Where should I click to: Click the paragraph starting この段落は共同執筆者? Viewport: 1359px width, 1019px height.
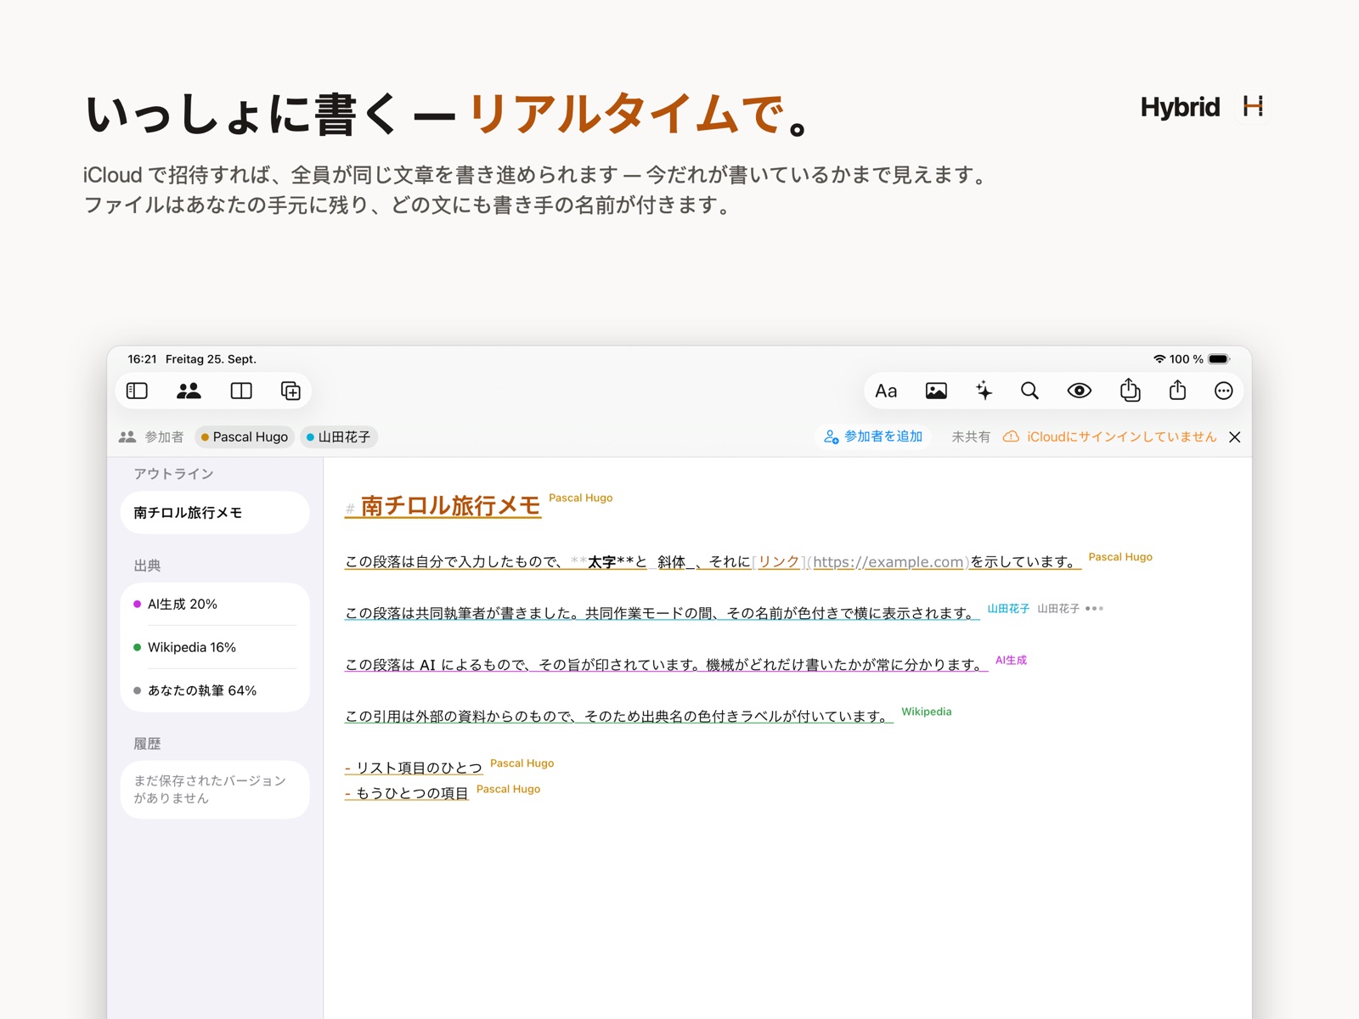[662, 613]
